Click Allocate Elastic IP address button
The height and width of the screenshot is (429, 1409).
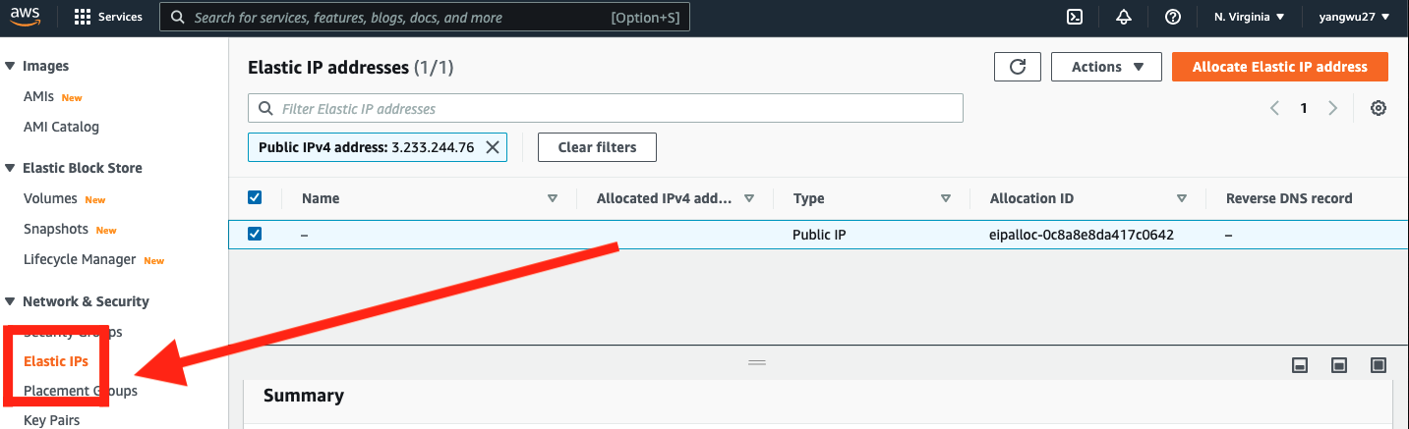click(1280, 67)
